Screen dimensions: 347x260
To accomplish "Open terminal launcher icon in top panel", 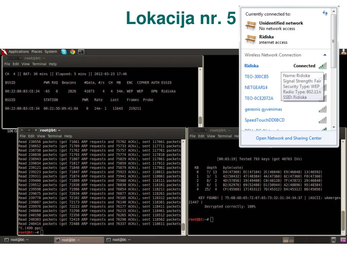I will click(x=81, y=52).
